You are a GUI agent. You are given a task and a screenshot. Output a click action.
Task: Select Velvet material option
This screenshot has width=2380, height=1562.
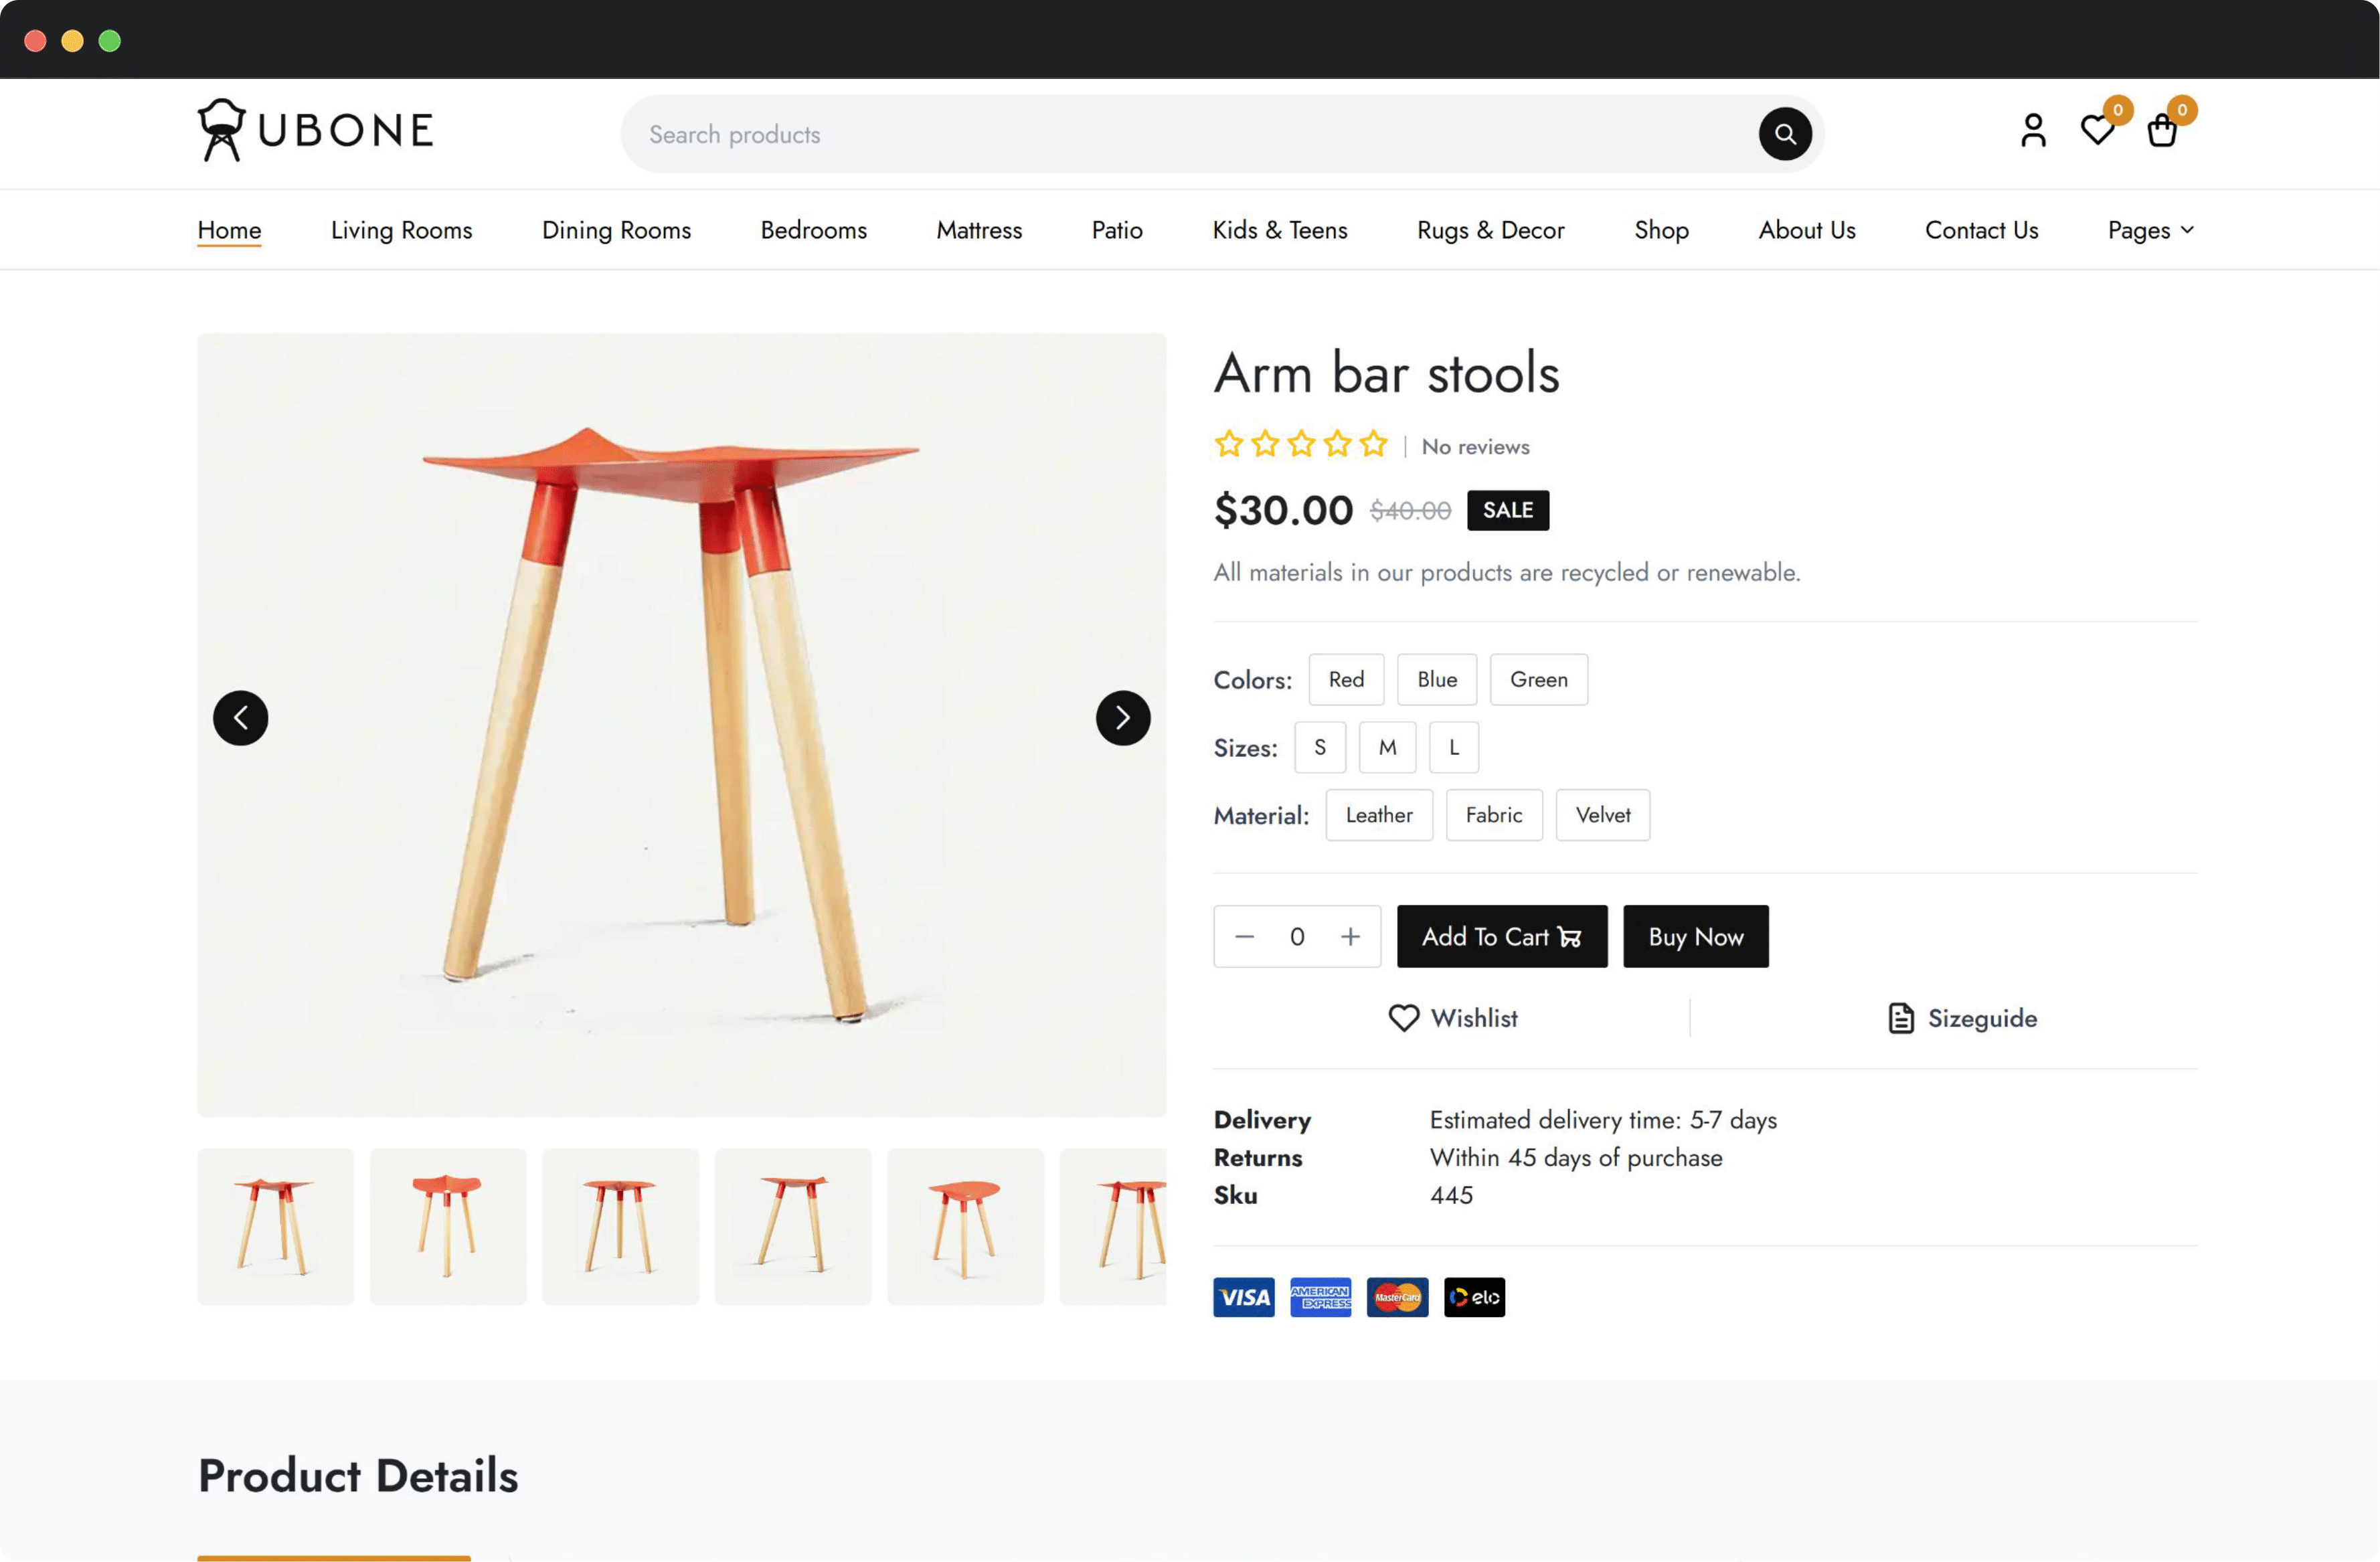1602,816
